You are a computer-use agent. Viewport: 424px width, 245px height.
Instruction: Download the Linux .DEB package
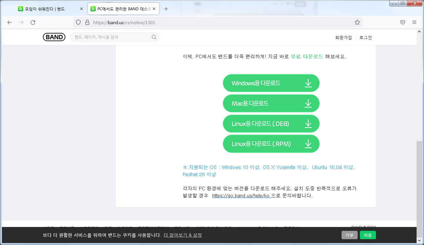271,124
